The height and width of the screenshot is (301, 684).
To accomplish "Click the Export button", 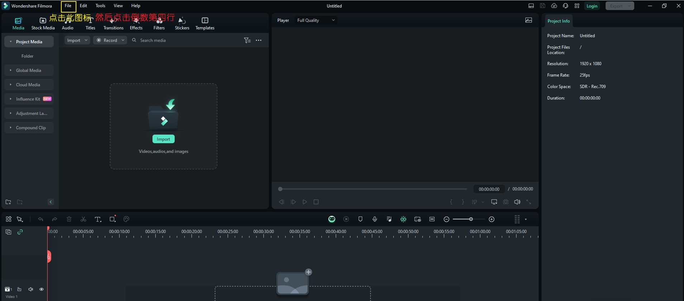I will pos(620,6).
